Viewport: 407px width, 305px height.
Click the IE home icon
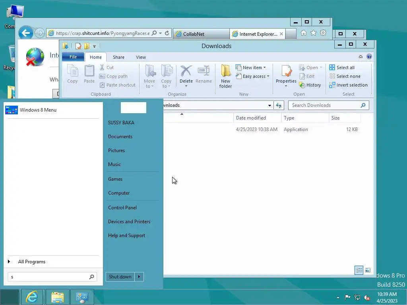303,33
